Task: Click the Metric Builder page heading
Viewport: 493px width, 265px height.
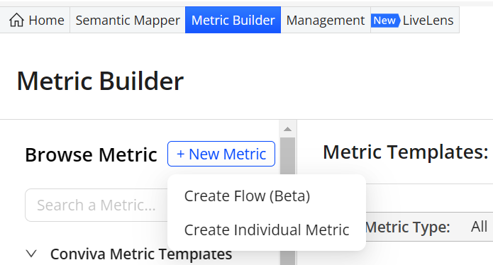Action: (100, 81)
